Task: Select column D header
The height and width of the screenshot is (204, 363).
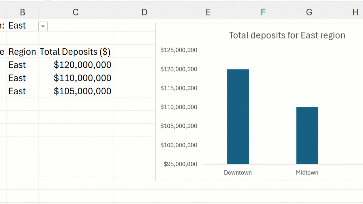Action: 144,12
